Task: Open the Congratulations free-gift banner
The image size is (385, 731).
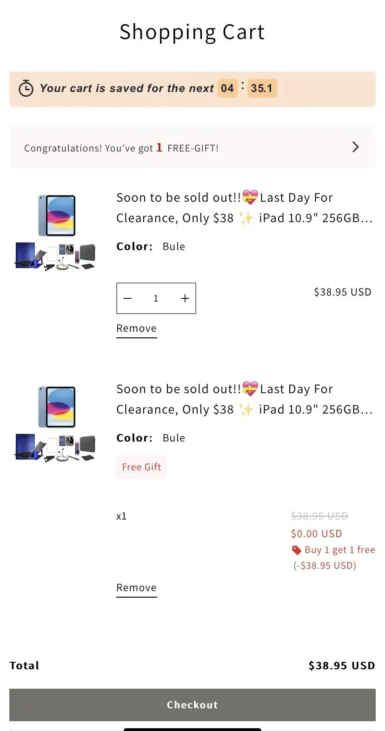Action: [192, 147]
